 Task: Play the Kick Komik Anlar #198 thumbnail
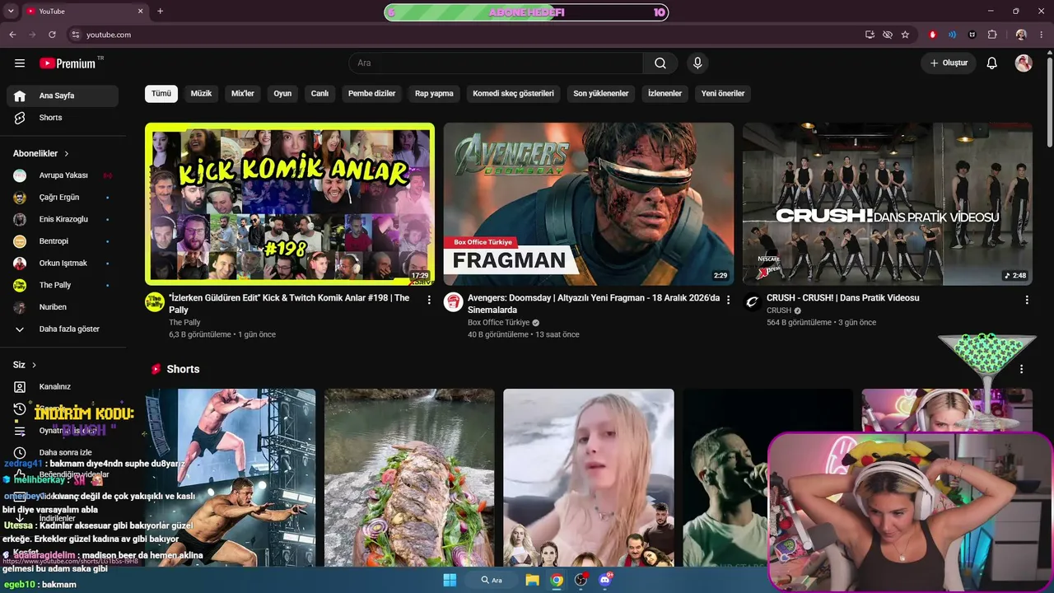tap(290, 204)
